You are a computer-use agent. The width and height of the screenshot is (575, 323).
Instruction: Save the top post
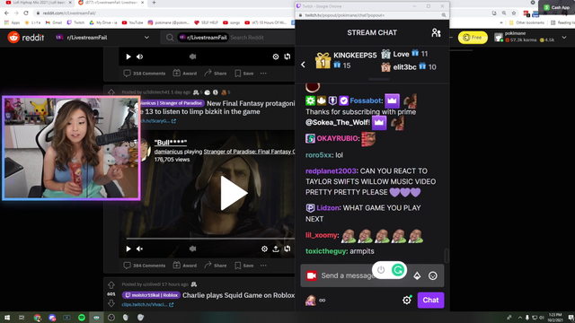(x=243, y=74)
